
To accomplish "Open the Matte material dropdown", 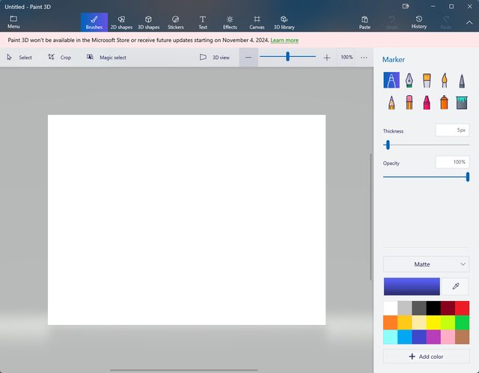I will pos(426,264).
